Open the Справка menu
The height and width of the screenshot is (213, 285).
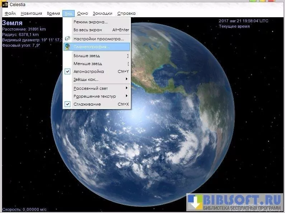[x=126, y=14]
